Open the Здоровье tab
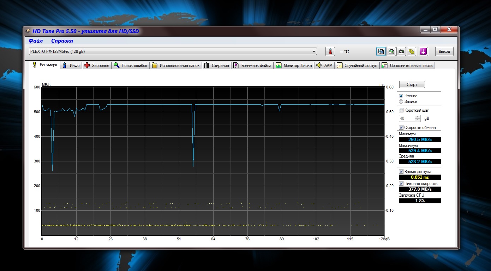 click(97, 66)
